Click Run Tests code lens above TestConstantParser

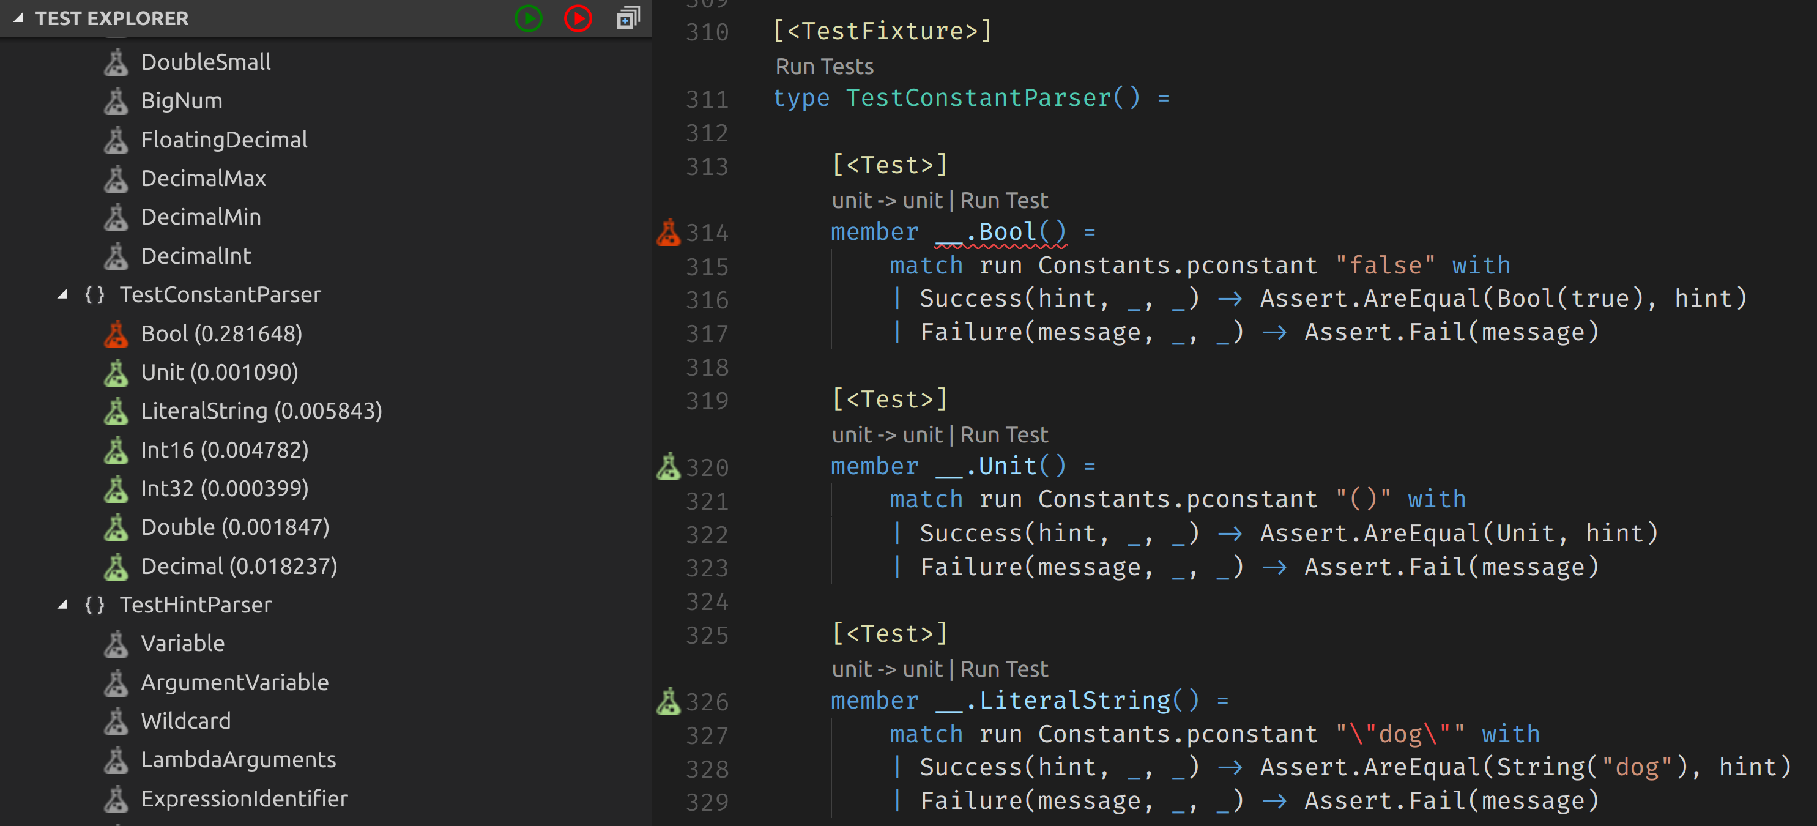click(824, 66)
